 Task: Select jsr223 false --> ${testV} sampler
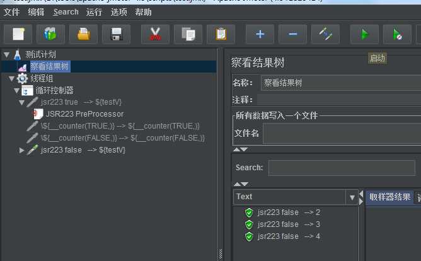tap(83, 150)
